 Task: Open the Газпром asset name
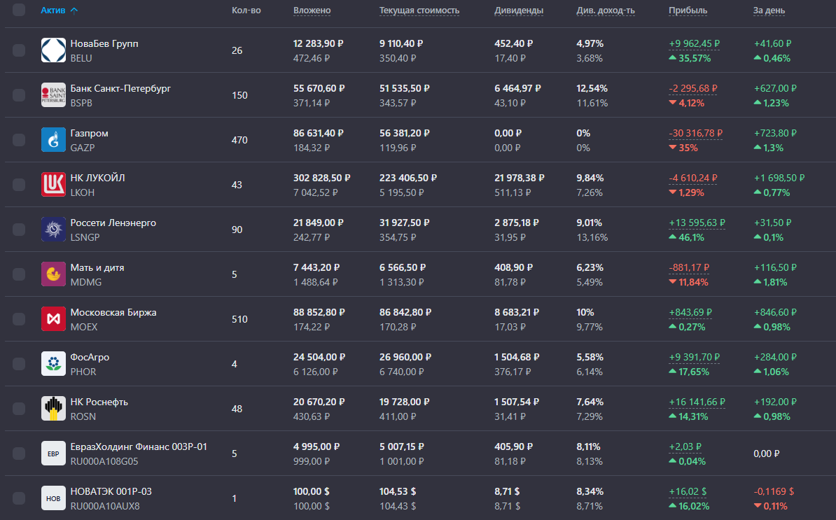pyautogui.click(x=89, y=133)
